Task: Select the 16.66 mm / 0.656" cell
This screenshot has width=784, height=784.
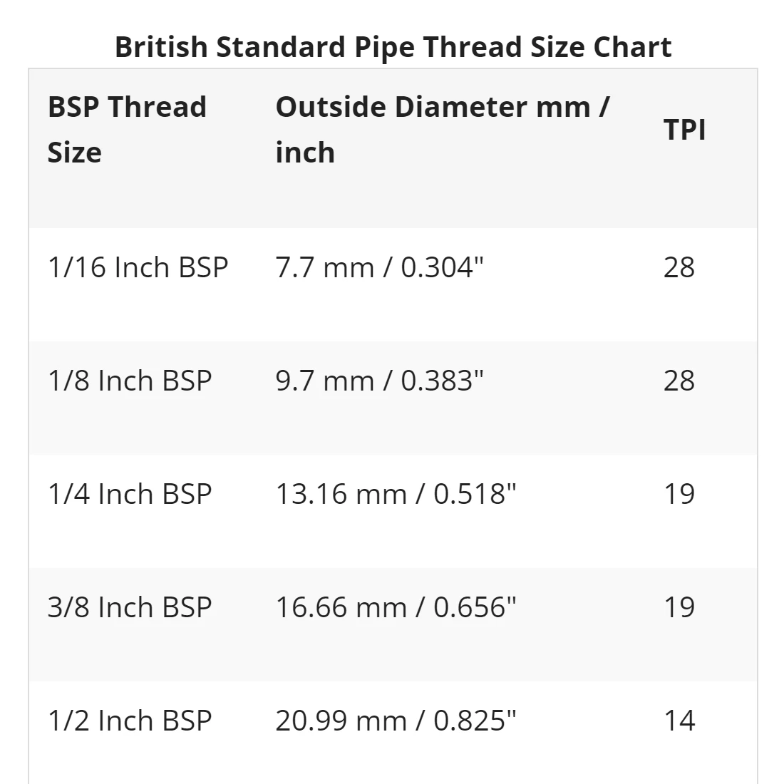Action: point(396,607)
